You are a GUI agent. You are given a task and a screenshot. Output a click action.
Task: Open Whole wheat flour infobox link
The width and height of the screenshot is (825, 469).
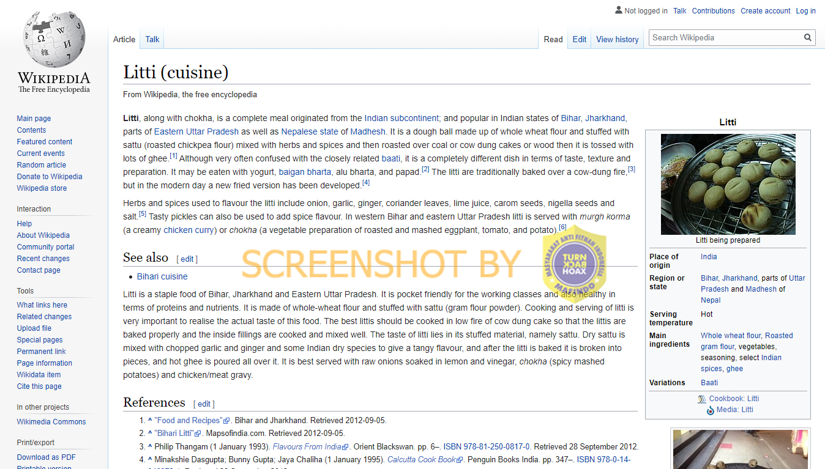[x=731, y=336]
